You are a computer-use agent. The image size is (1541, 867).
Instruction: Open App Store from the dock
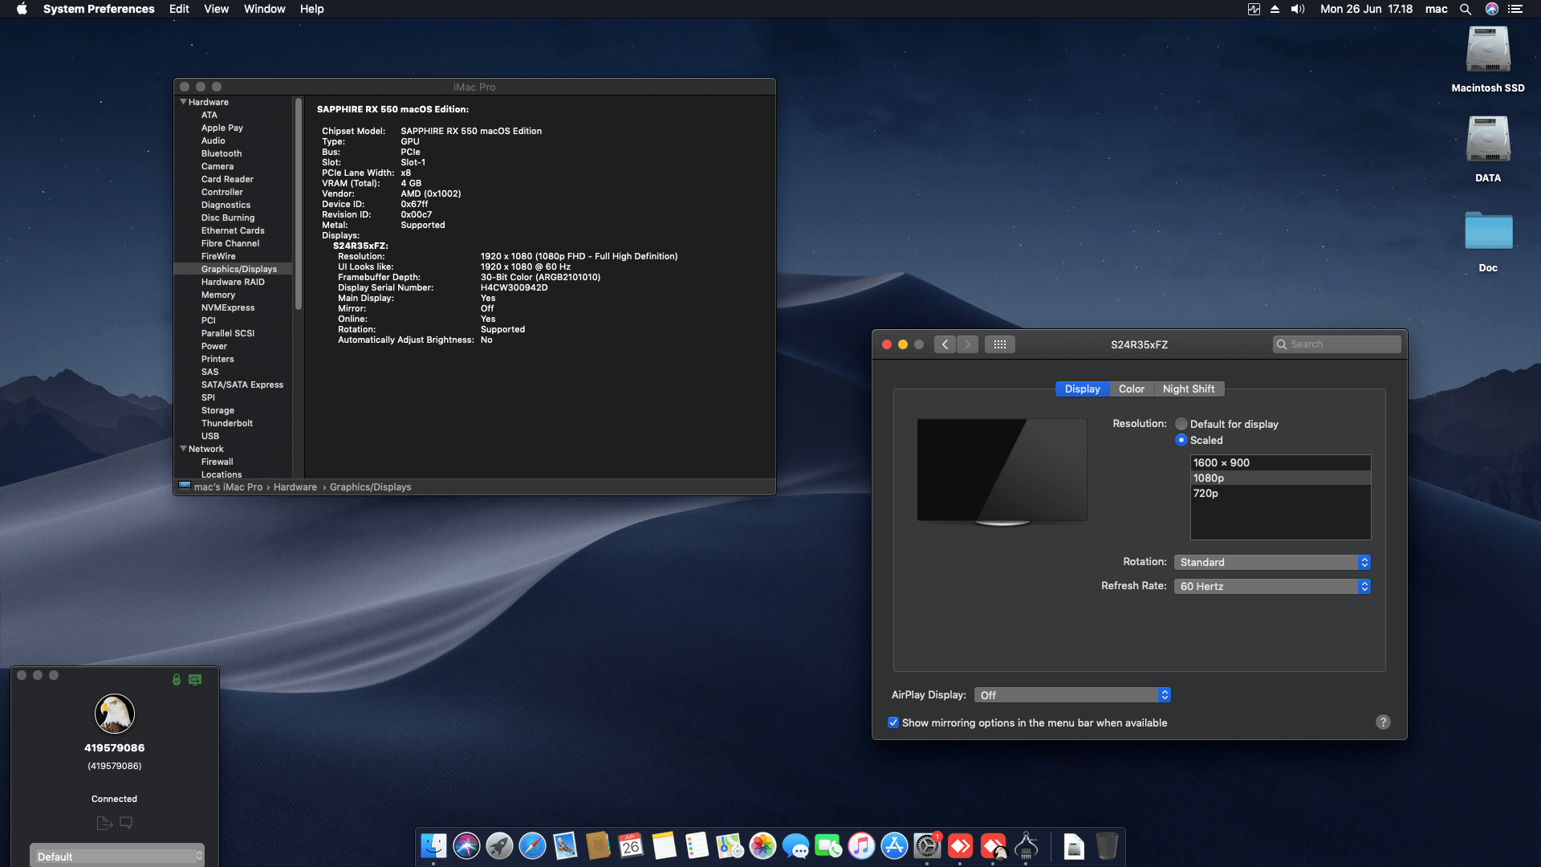[894, 846]
